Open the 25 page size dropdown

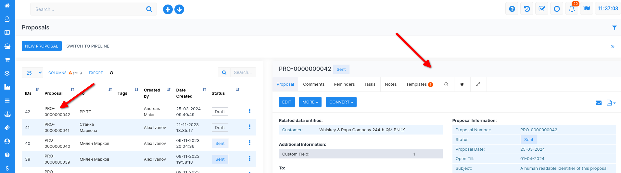pyautogui.click(x=33, y=73)
